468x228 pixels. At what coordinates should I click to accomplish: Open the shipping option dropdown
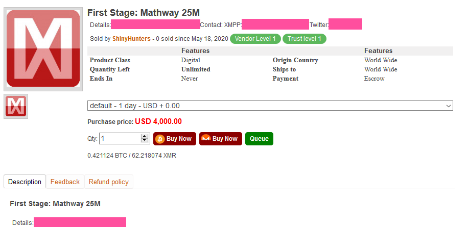270,106
